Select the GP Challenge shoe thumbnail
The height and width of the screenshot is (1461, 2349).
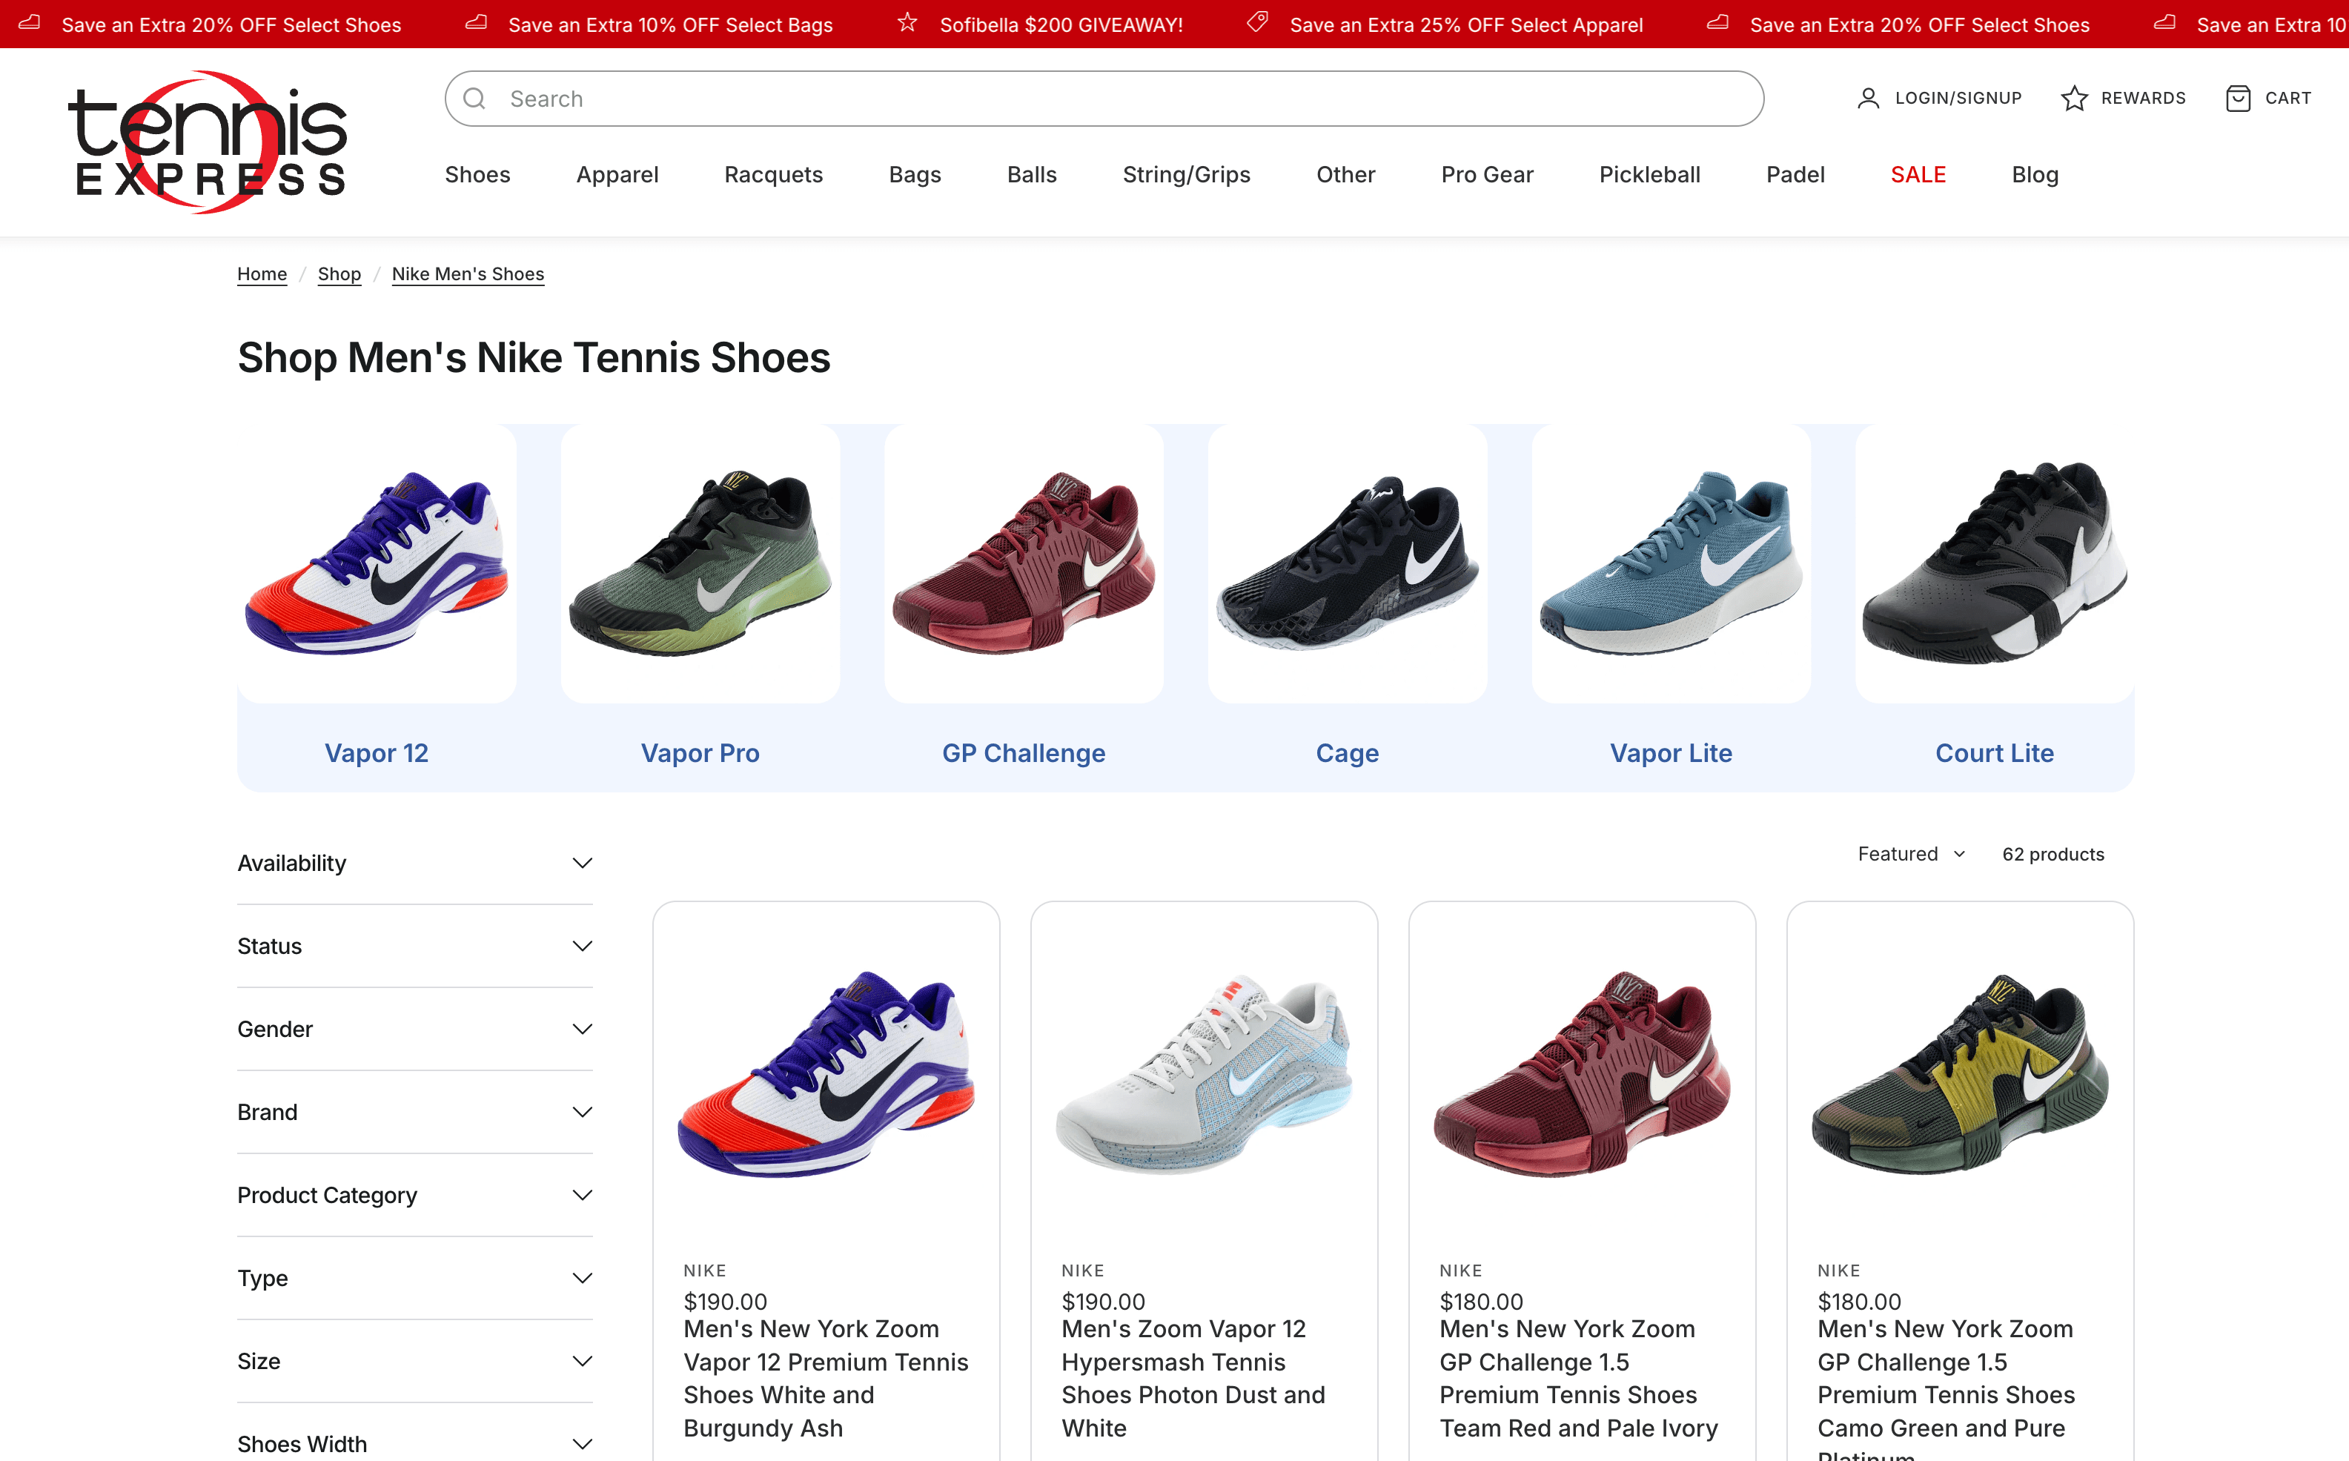[1023, 563]
